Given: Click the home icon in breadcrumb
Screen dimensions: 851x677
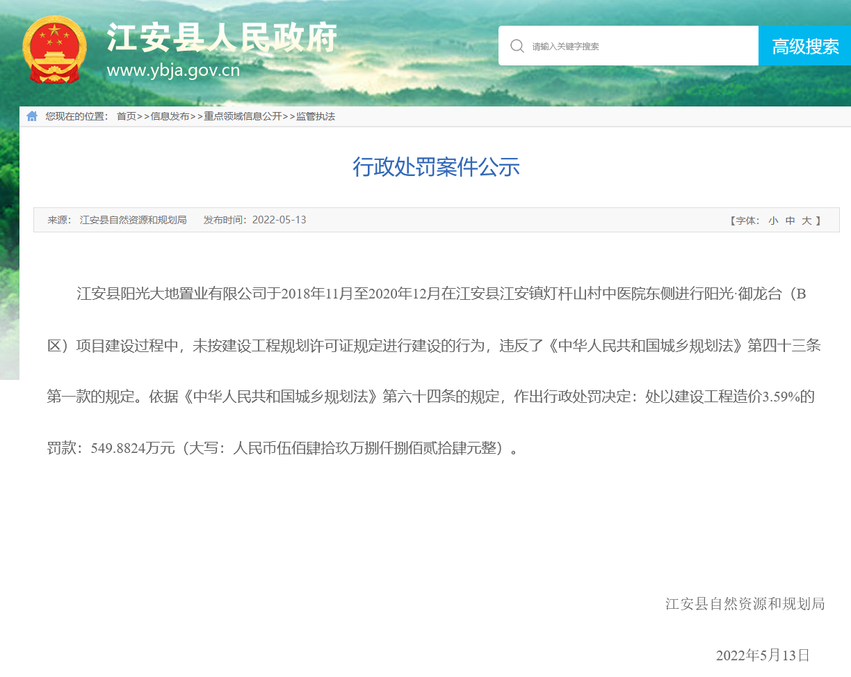Looking at the screenshot, I should (32, 116).
